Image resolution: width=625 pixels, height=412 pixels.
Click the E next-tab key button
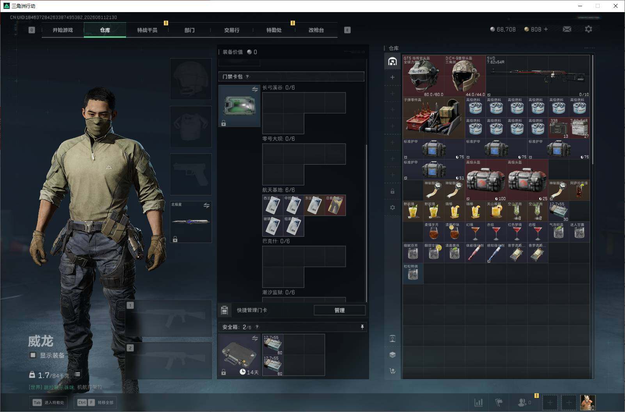[x=347, y=30]
